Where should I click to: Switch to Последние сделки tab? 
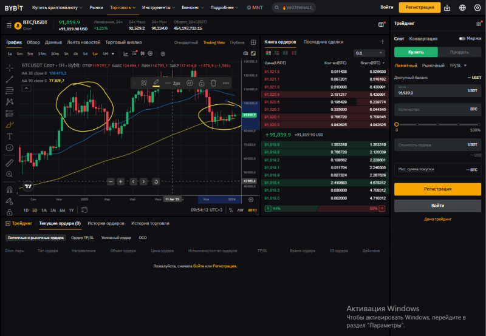[323, 42]
